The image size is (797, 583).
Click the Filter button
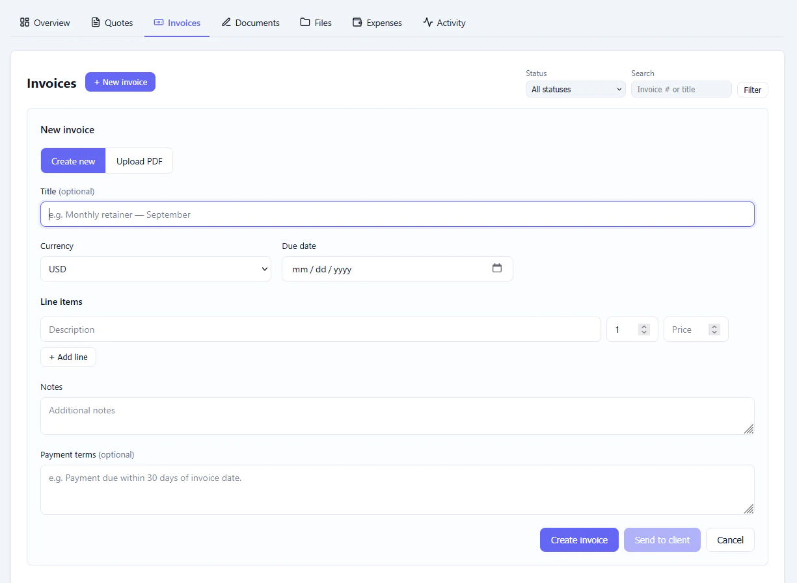pyautogui.click(x=752, y=90)
